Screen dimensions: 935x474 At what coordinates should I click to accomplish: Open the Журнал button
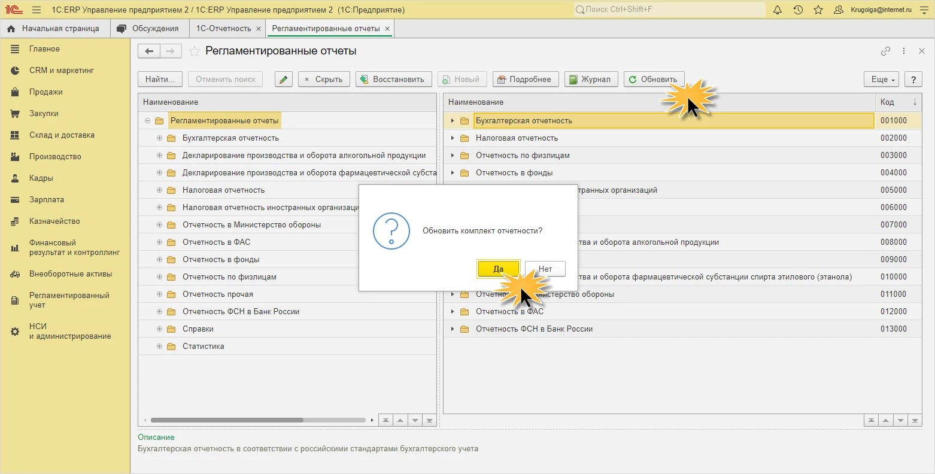[x=591, y=79]
